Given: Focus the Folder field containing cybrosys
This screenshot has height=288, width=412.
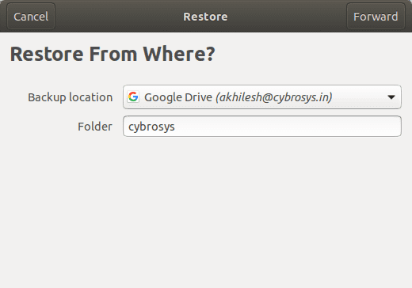Looking at the screenshot, I should coord(262,127).
